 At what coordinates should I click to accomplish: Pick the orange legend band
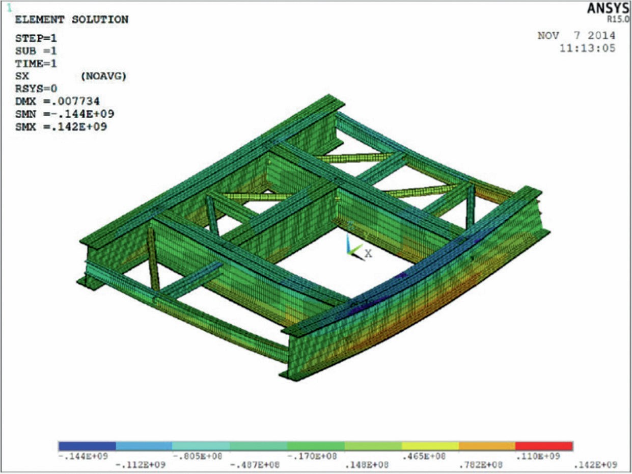point(487,446)
